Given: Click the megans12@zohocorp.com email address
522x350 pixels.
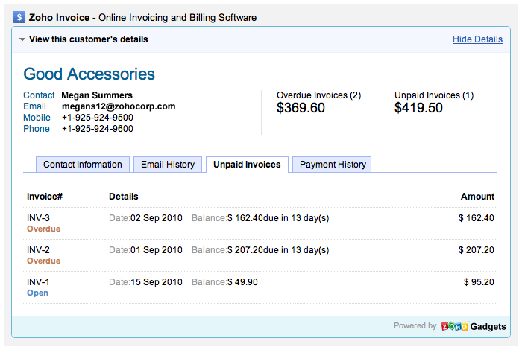Looking at the screenshot, I should 118,106.
